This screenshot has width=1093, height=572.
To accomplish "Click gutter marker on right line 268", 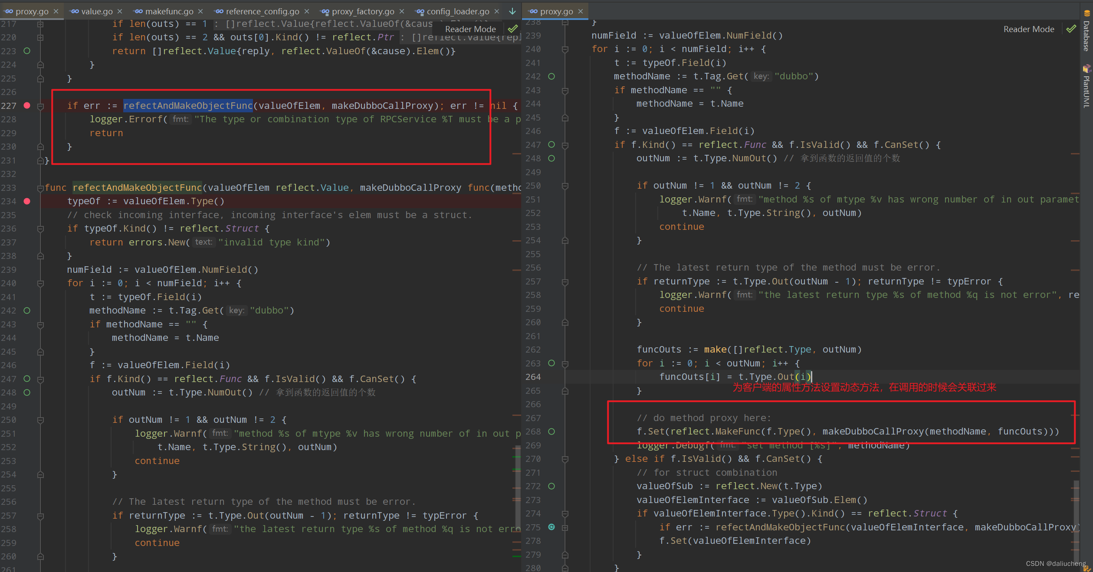I will (551, 431).
